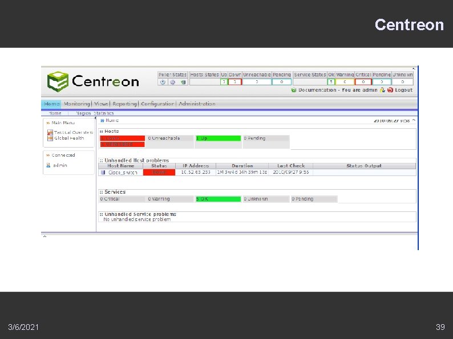Click the Service States Pending count box
The image size is (453, 339).
[382, 82]
